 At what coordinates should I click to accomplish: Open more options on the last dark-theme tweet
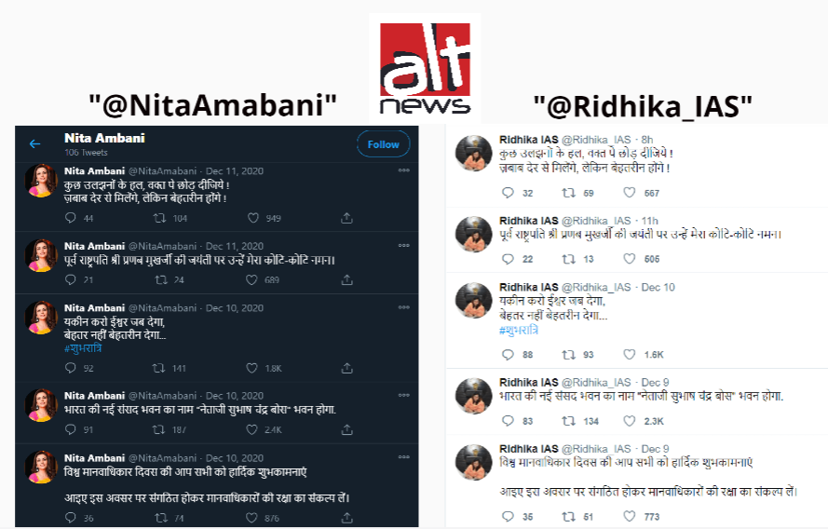point(404,457)
